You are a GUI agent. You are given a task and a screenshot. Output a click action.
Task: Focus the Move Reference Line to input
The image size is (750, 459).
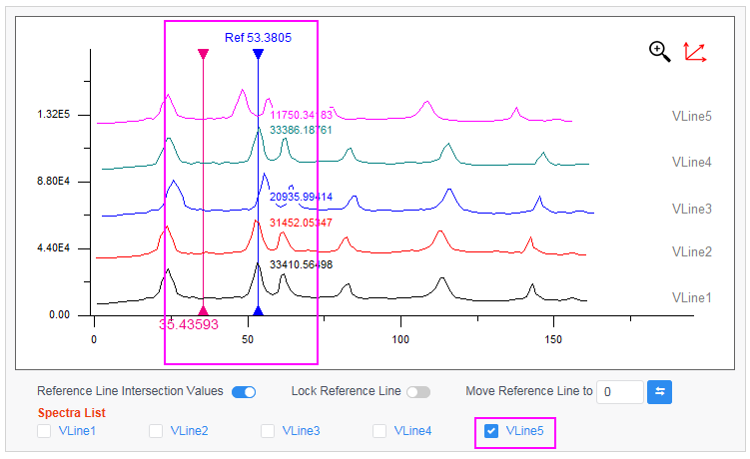click(619, 392)
